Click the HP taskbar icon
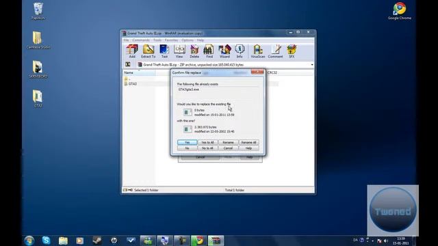This screenshot has height=246, width=438. tap(114, 241)
